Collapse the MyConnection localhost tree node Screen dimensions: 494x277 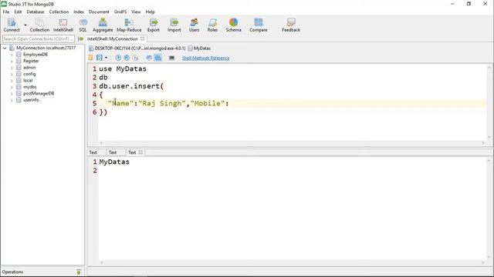point(5,48)
